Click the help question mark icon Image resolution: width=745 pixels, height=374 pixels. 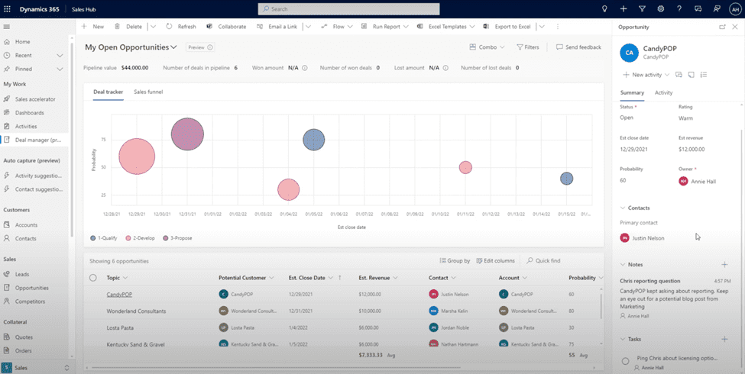pyautogui.click(x=679, y=9)
